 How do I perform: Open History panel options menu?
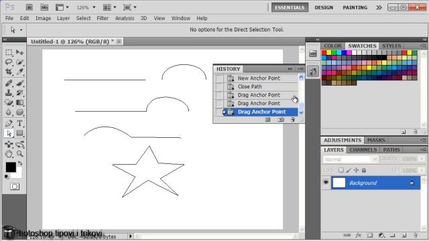(300, 69)
